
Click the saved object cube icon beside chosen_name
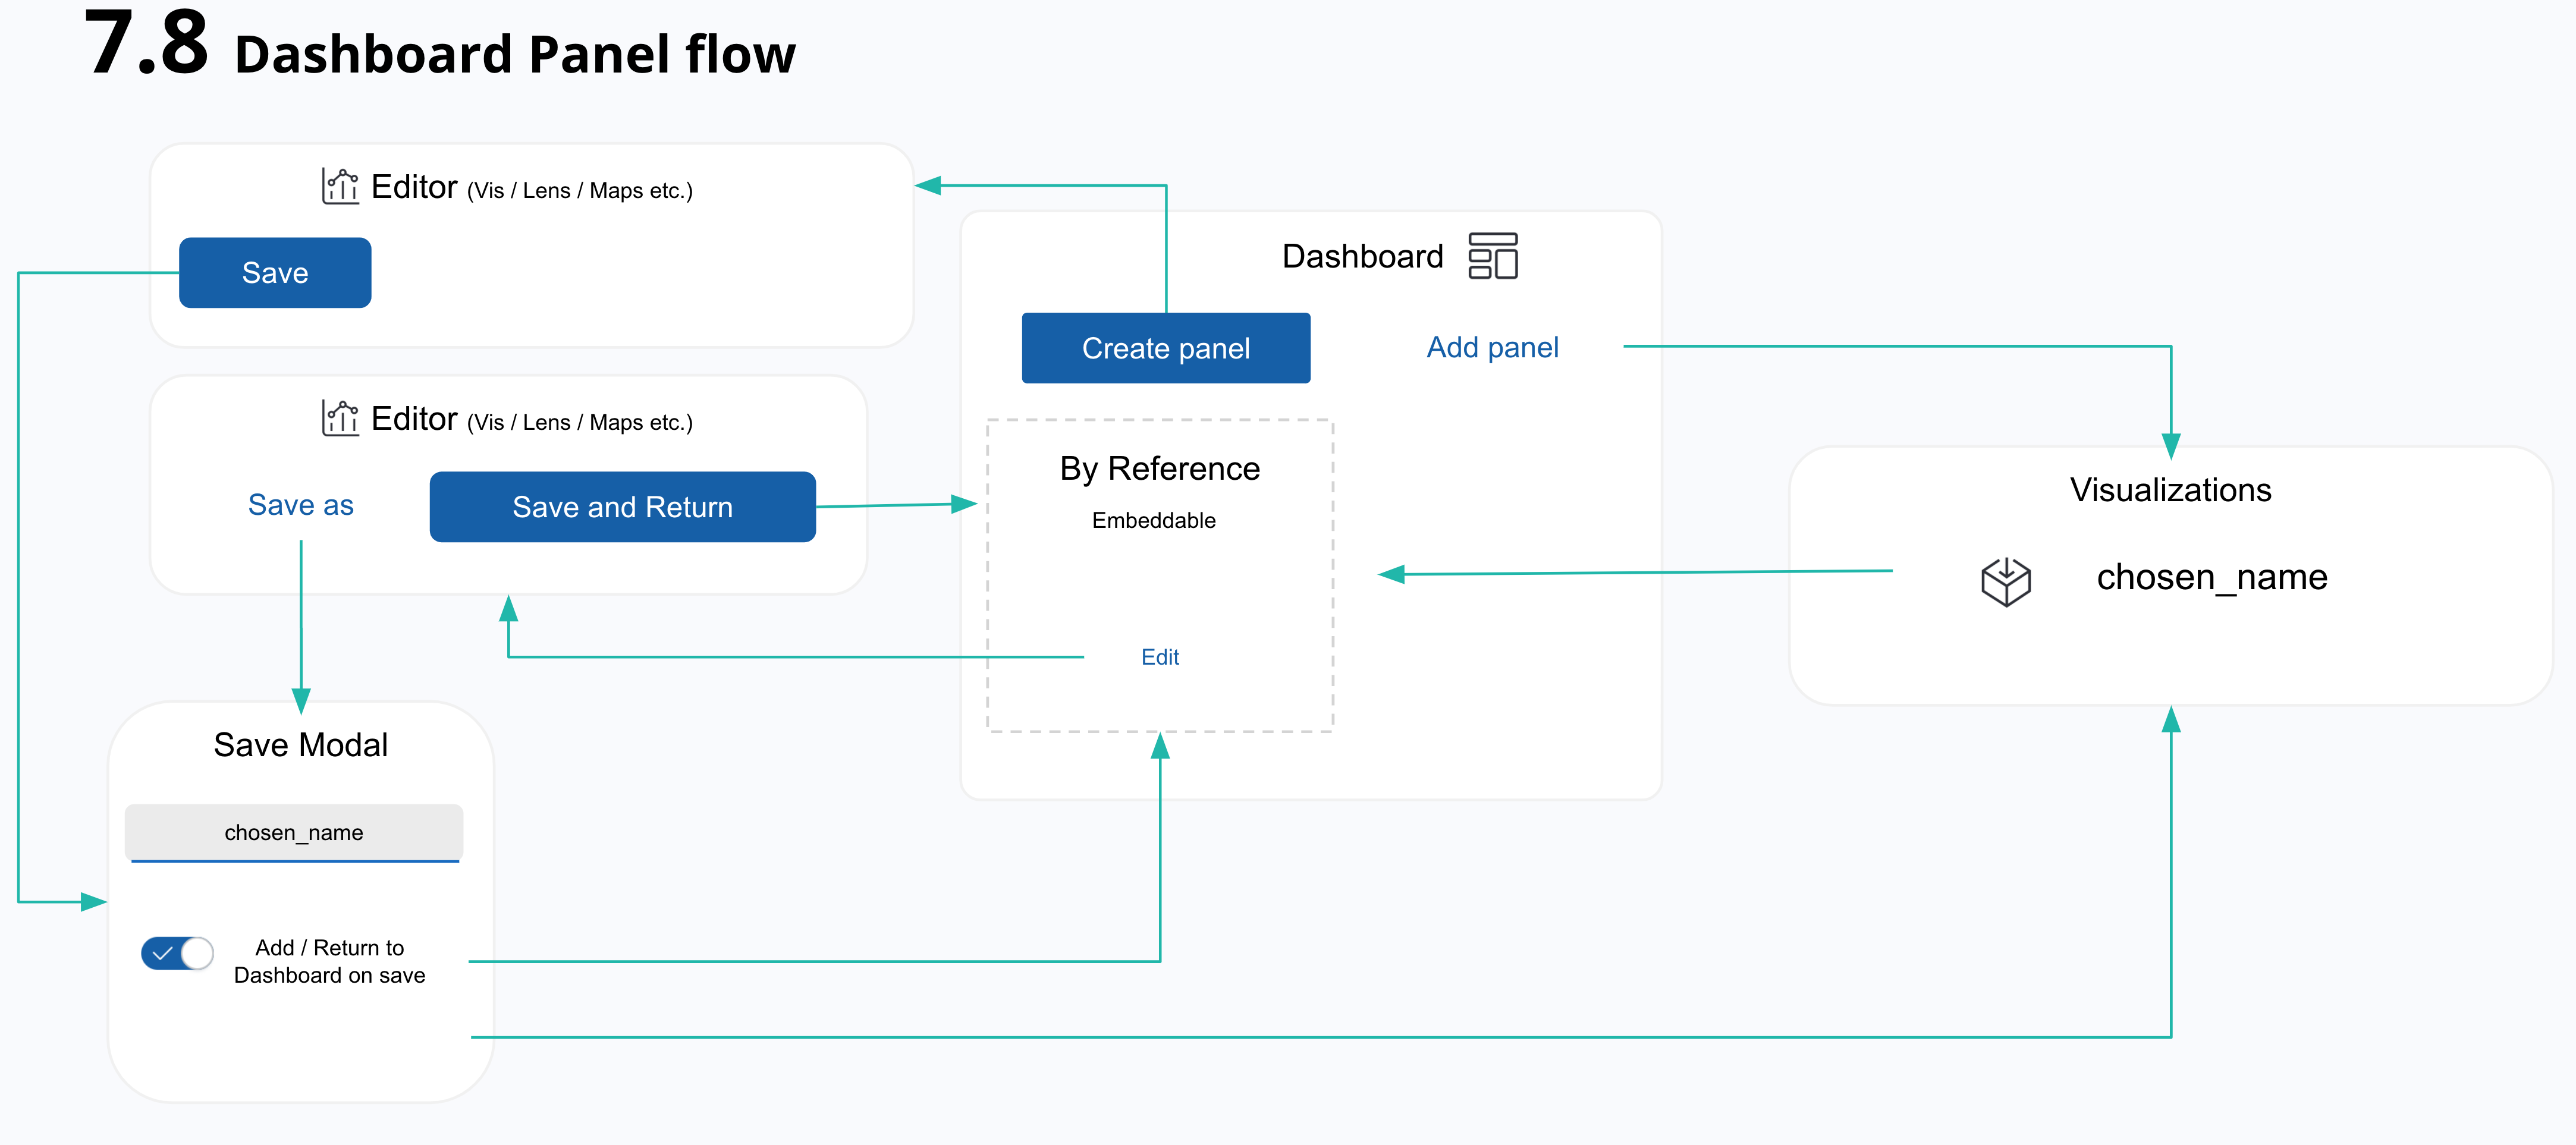coord(2005,581)
